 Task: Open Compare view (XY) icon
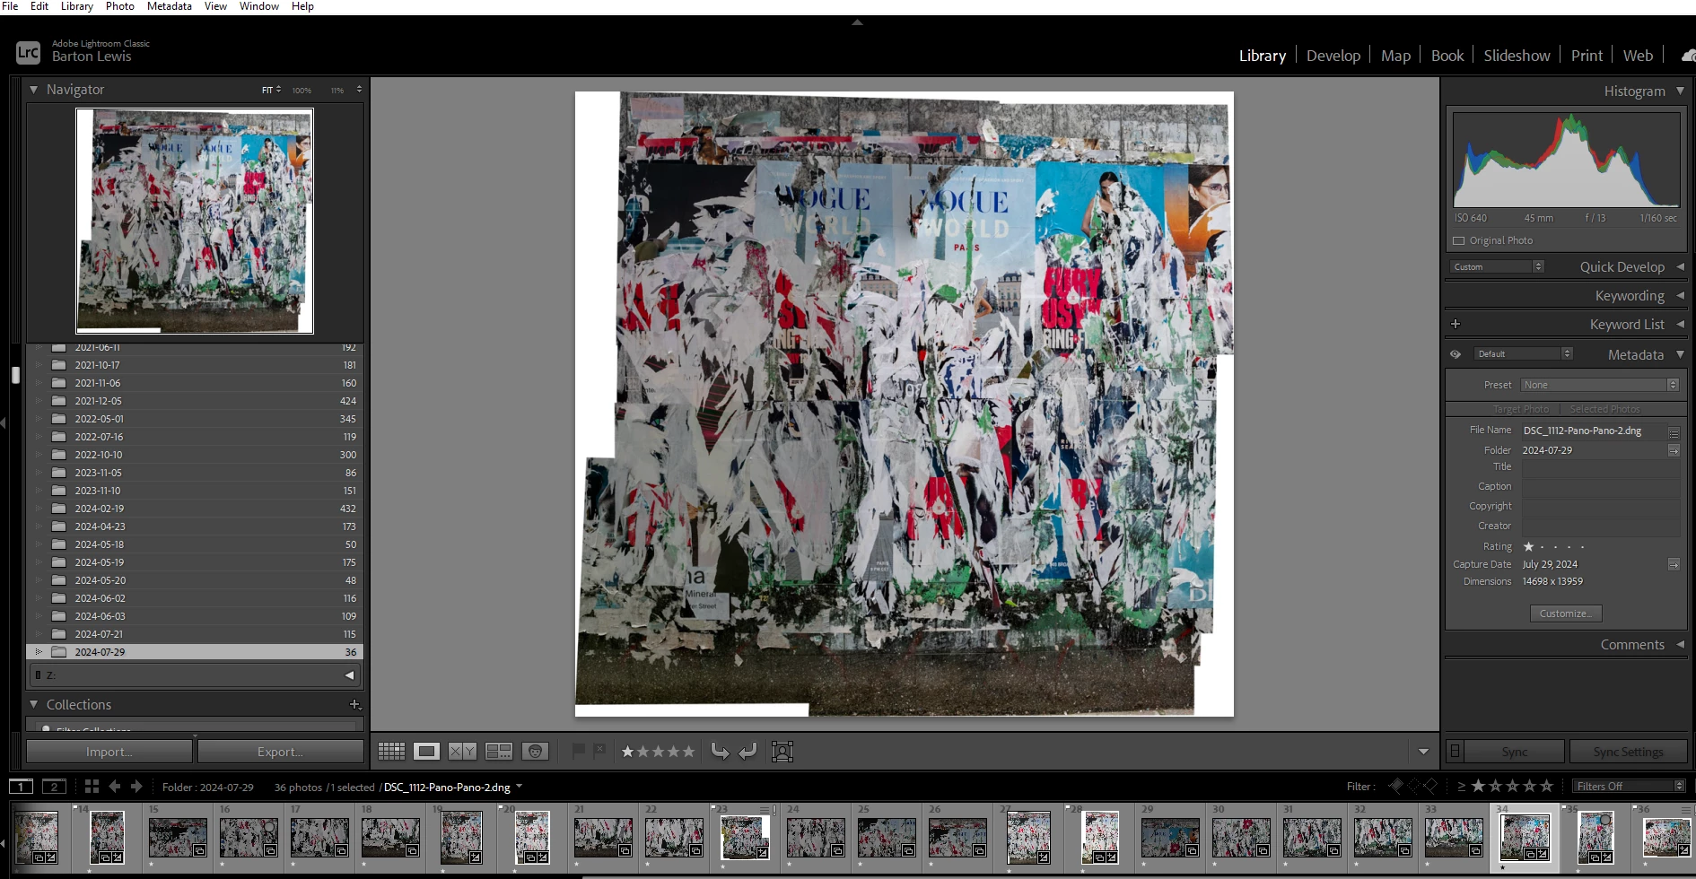[x=462, y=752]
